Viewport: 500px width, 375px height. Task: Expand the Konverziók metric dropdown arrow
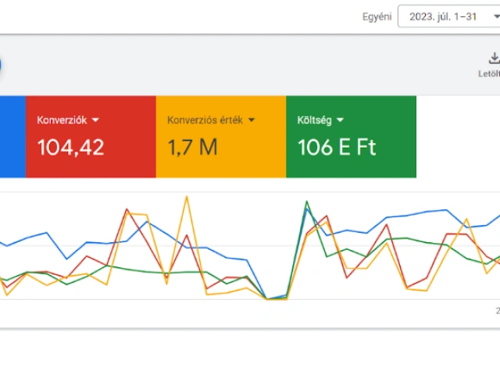[95, 120]
